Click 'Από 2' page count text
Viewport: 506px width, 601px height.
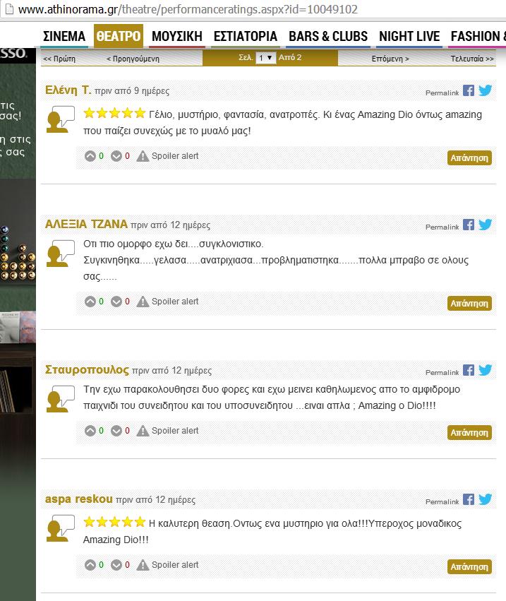pos(290,57)
